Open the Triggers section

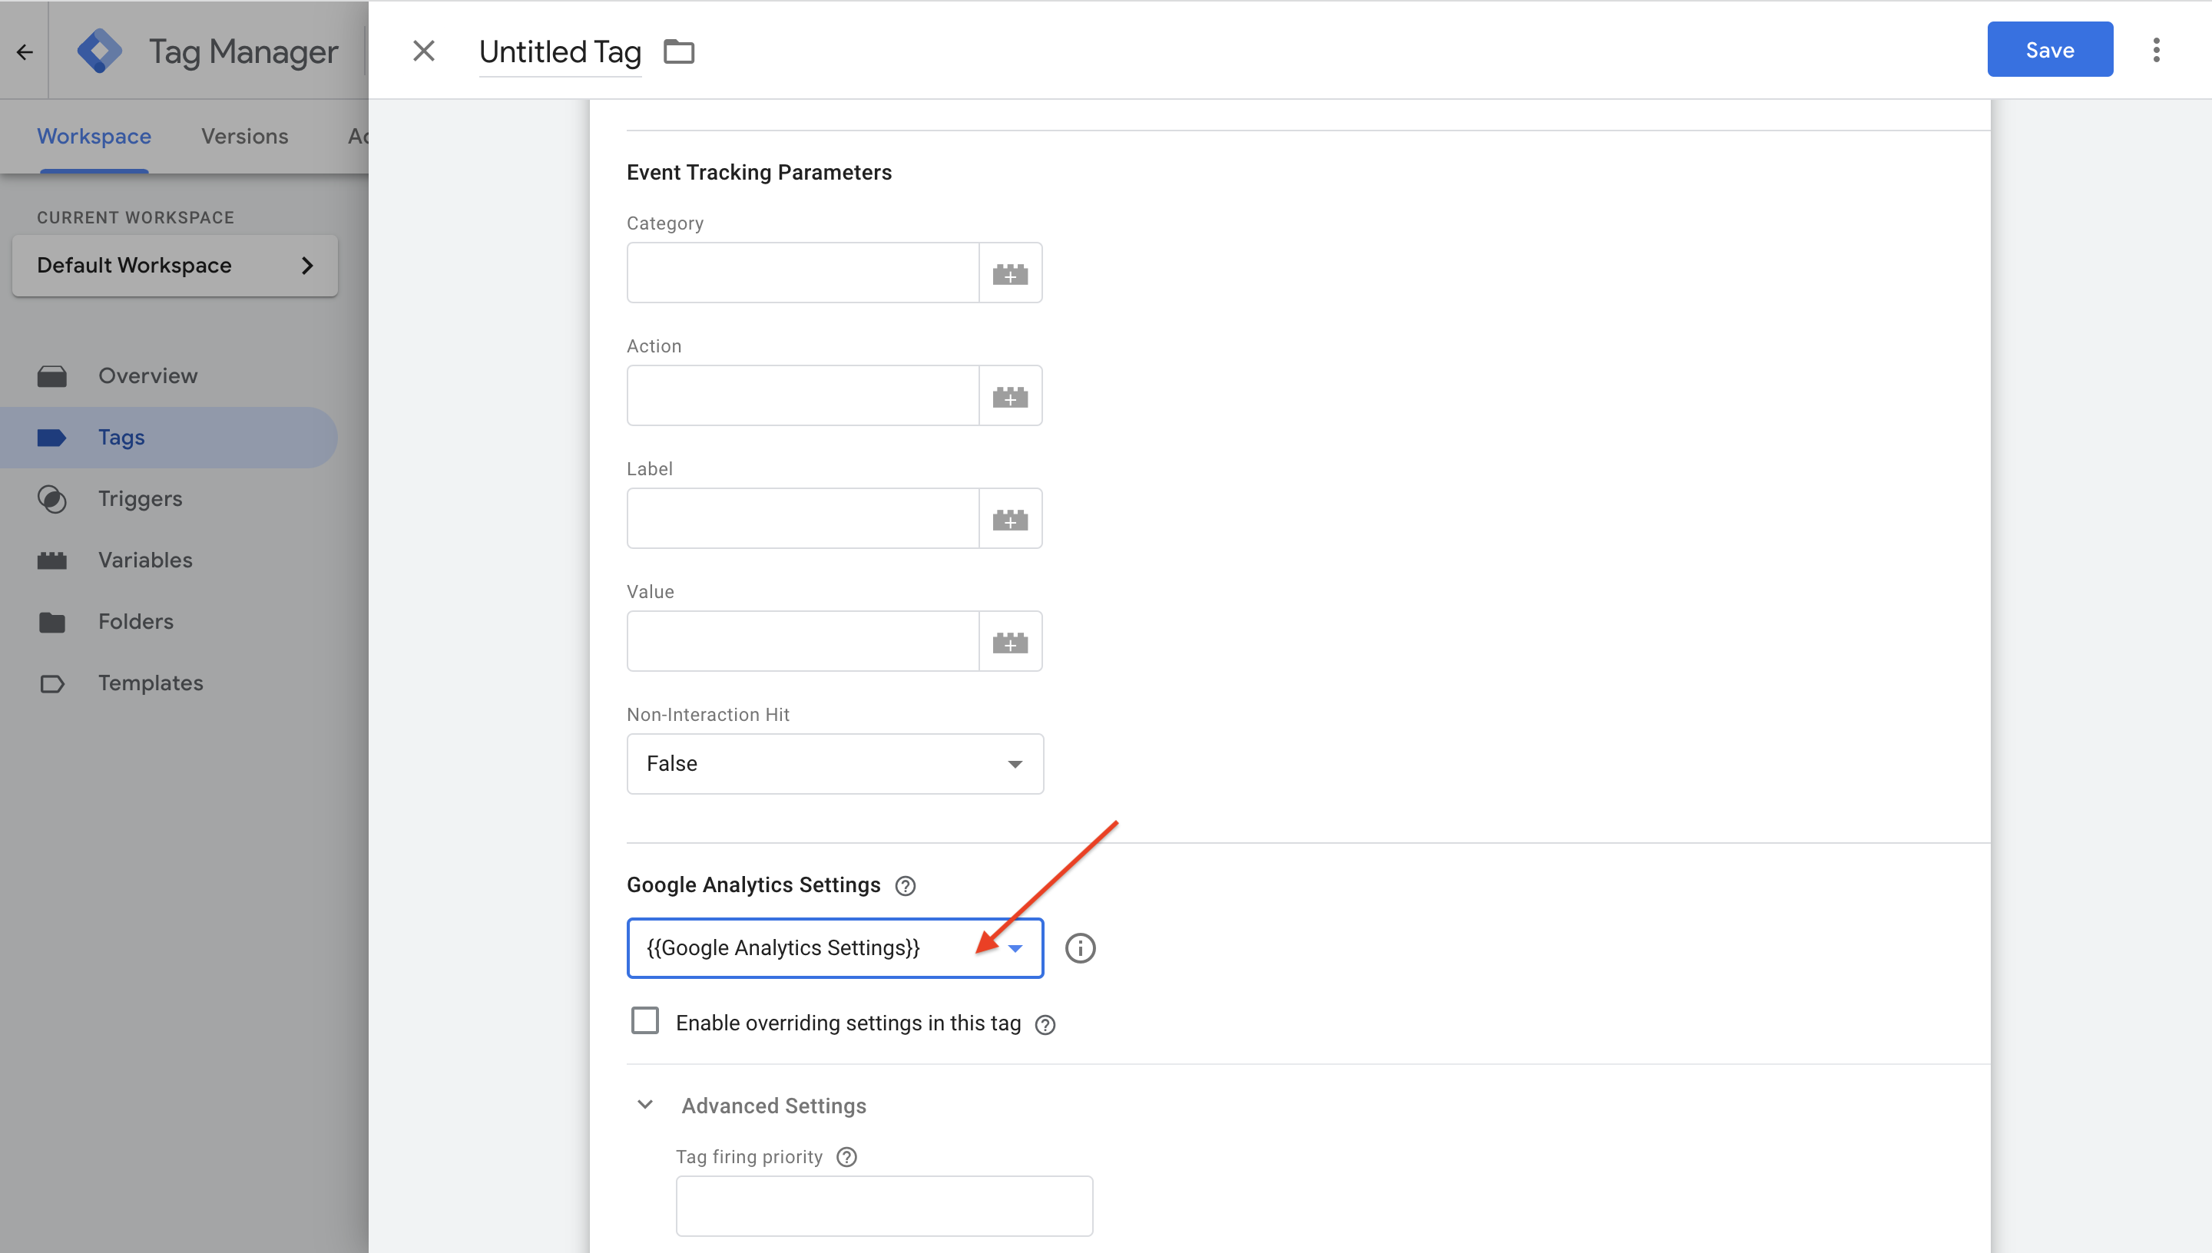point(140,498)
